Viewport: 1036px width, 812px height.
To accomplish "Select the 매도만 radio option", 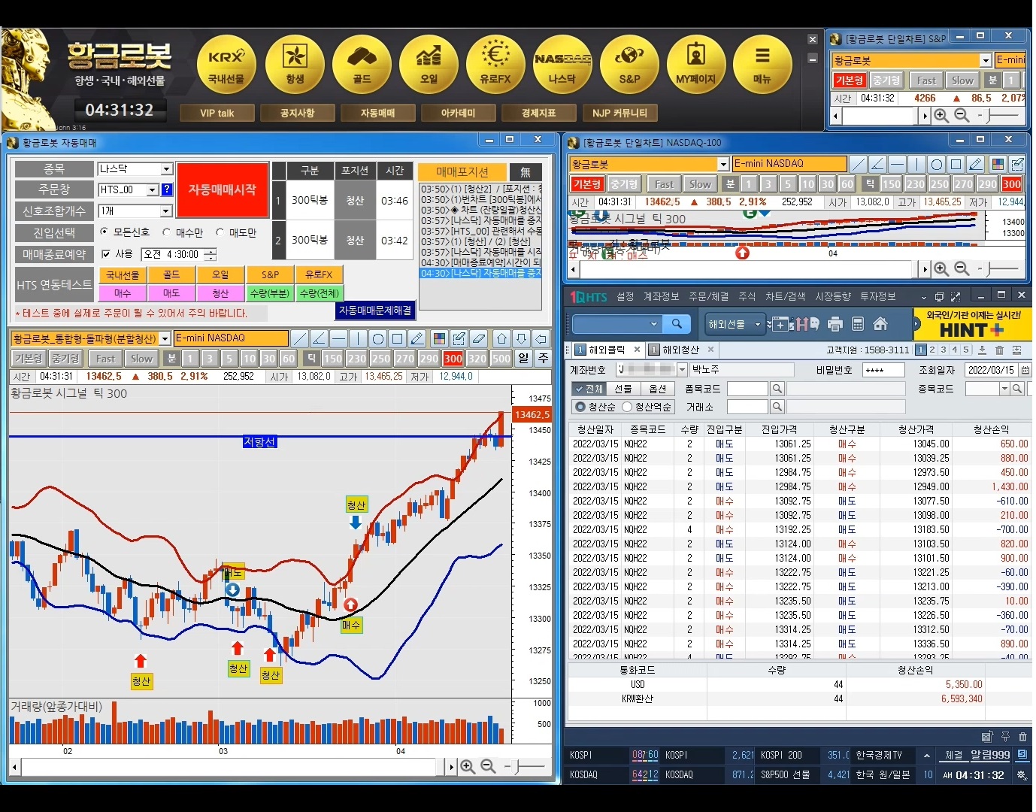I will [x=220, y=232].
